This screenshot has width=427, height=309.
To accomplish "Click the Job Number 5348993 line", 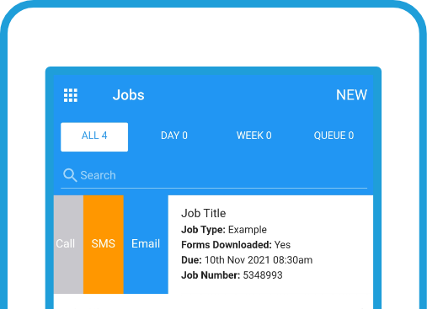I will tap(232, 275).
